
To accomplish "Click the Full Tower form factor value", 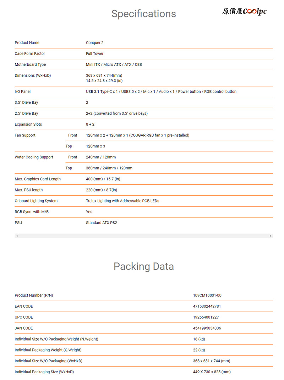I will pos(94,54).
